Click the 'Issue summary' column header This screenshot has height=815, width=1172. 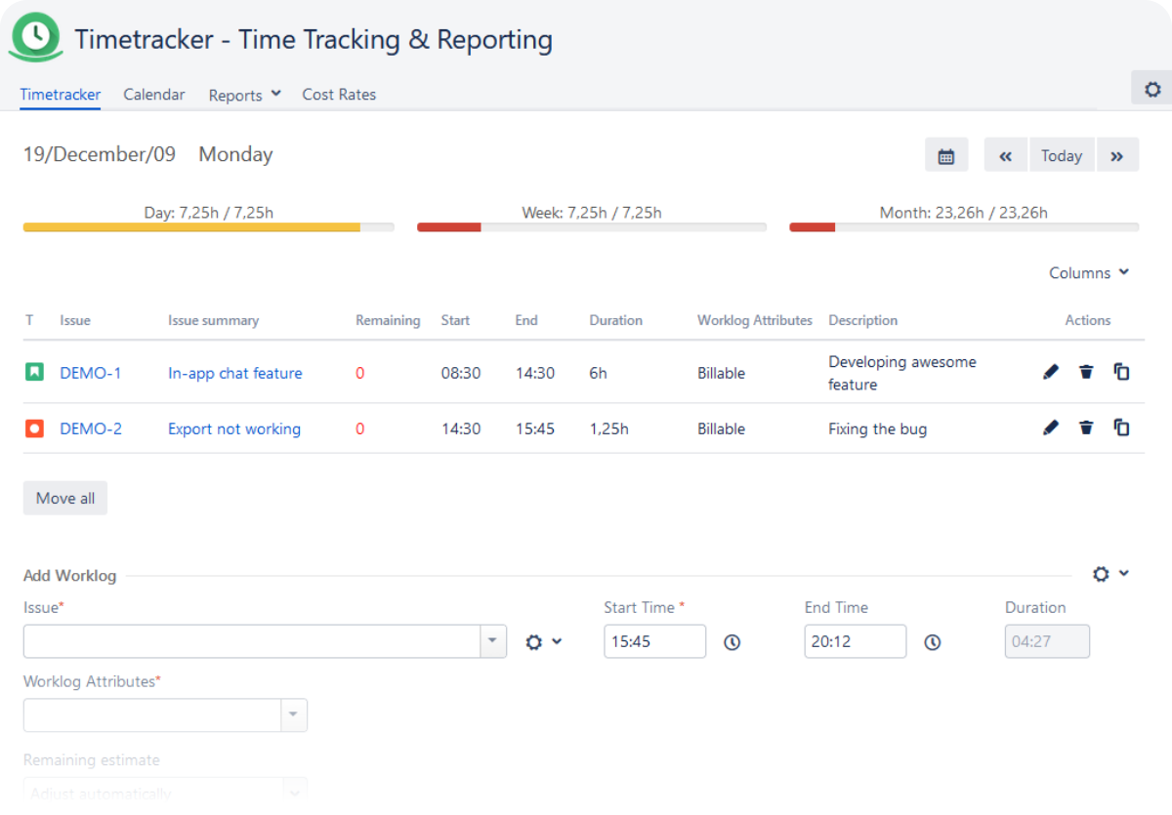pyautogui.click(x=214, y=320)
